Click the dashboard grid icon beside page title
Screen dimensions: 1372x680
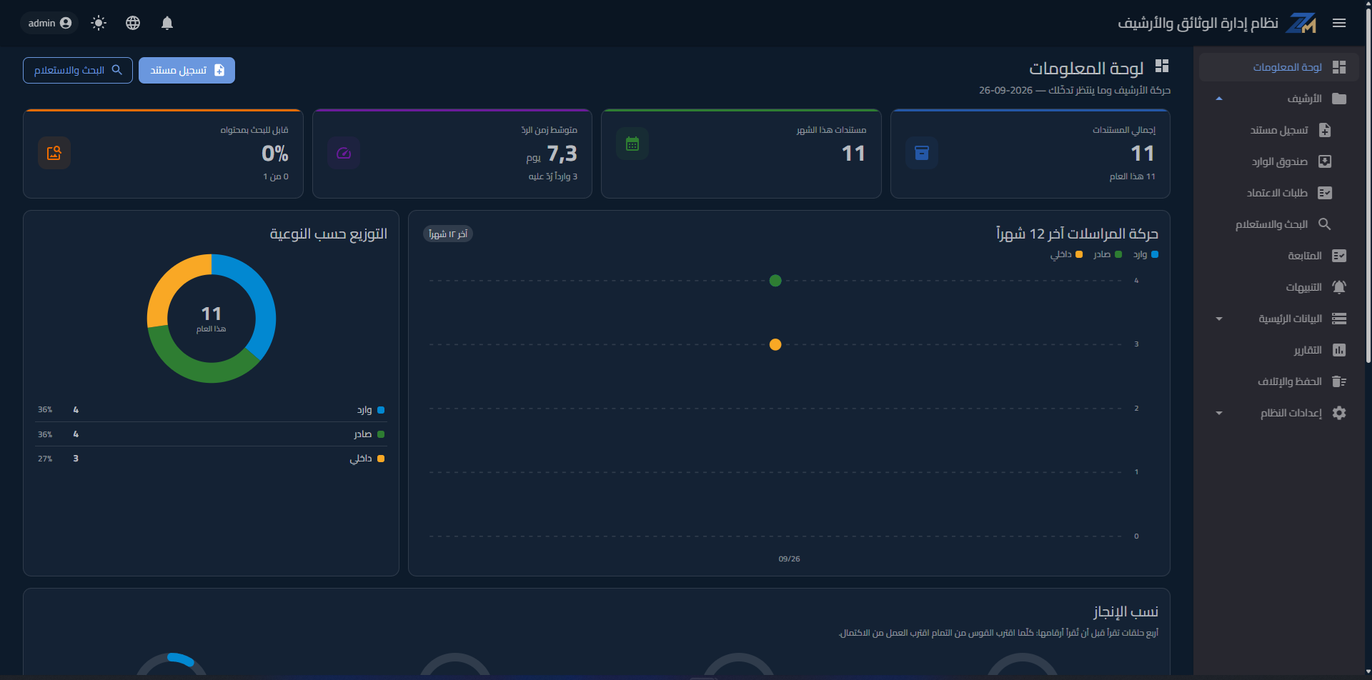[x=1162, y=66]
